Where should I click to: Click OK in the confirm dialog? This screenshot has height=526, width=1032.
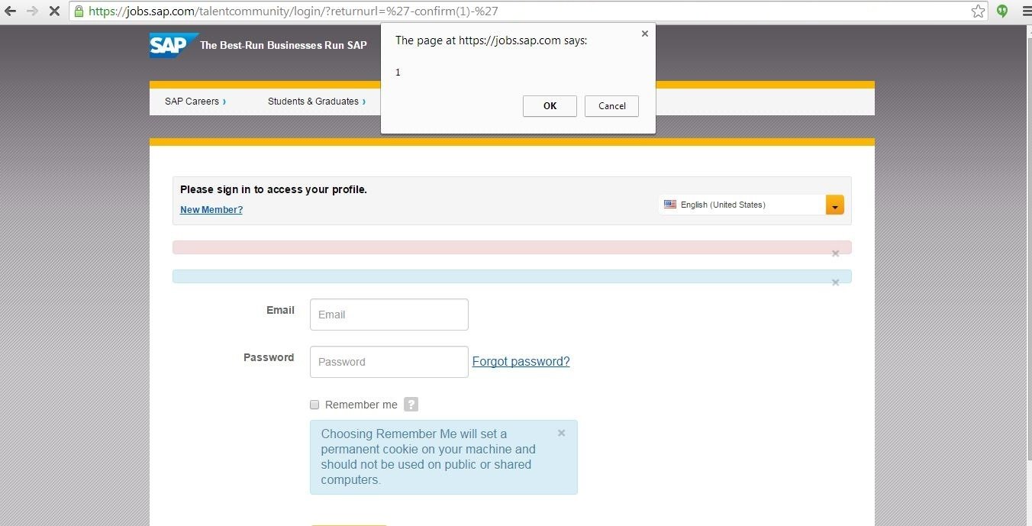550,106
